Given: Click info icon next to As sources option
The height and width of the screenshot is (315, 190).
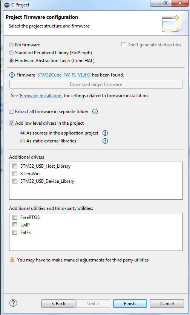Looking at the screenshot, I should point(105,133).
